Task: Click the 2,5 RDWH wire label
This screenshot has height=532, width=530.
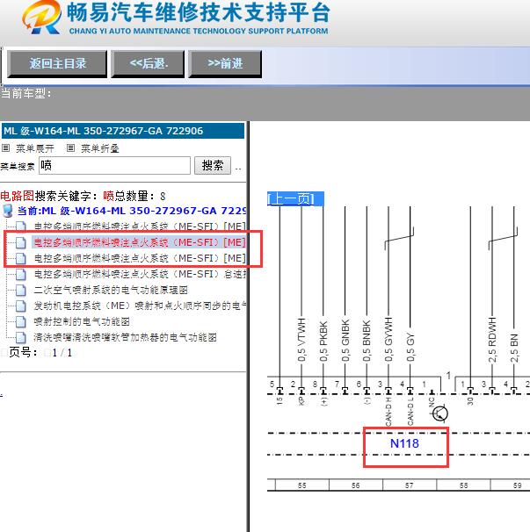Action: tap(492, 340)
